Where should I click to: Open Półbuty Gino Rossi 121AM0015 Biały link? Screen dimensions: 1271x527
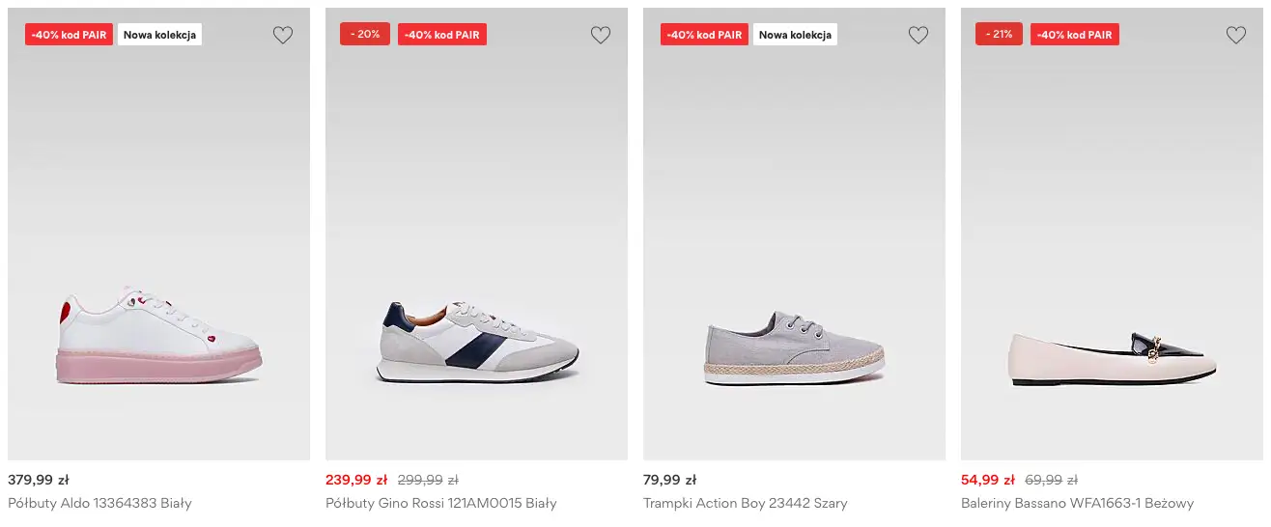[441, 503]
